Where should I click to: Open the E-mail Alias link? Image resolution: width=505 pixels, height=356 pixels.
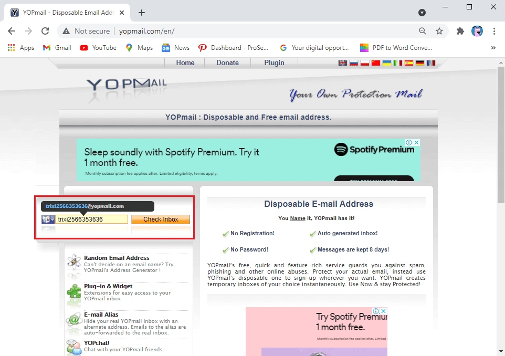[x=101, y=315]
